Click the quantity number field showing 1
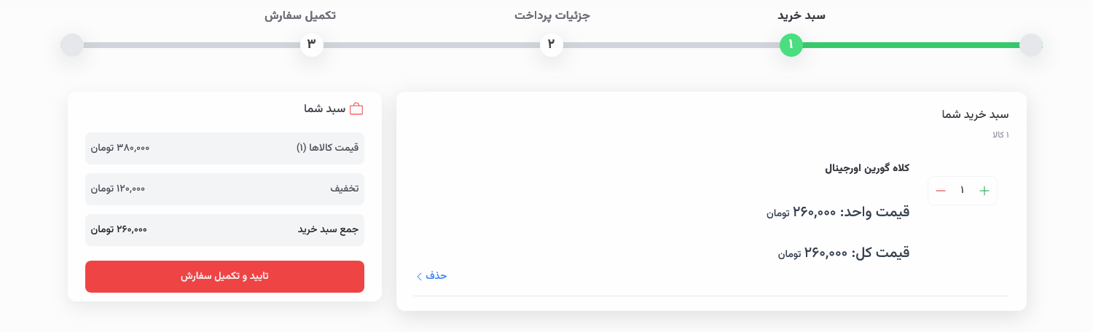This screenshot has width=1093, height=332. coord(963,191)
